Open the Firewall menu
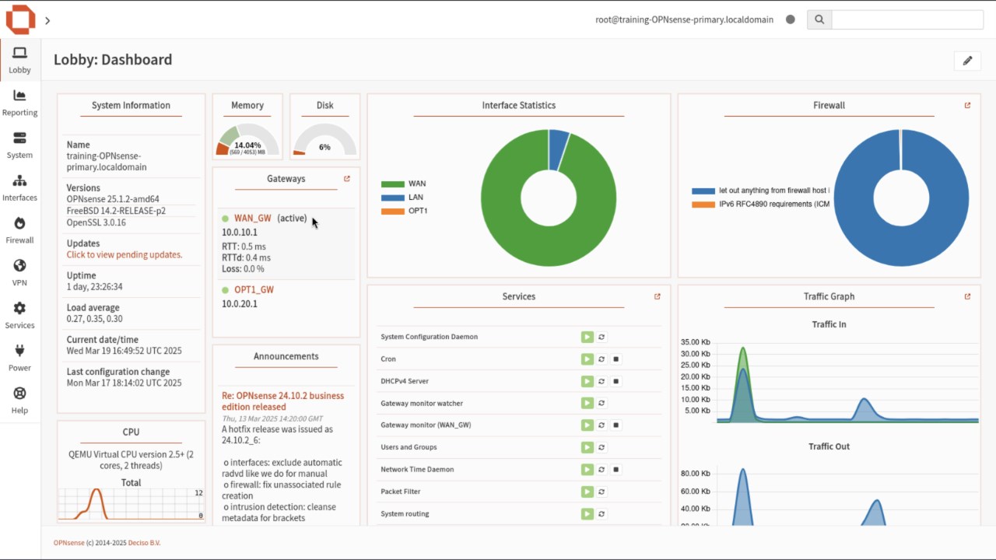This screenshot has width=996, height=560. point(20,230)
